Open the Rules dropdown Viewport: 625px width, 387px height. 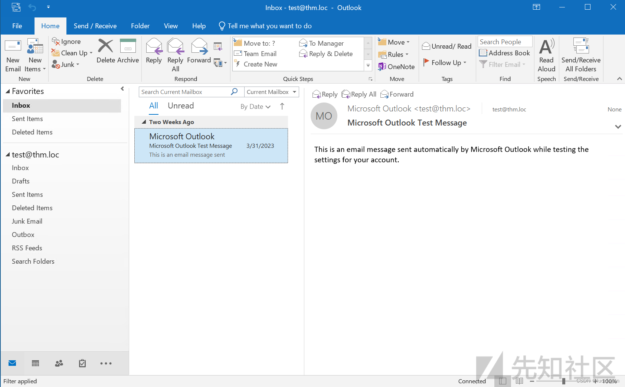(x=393, y=55)
